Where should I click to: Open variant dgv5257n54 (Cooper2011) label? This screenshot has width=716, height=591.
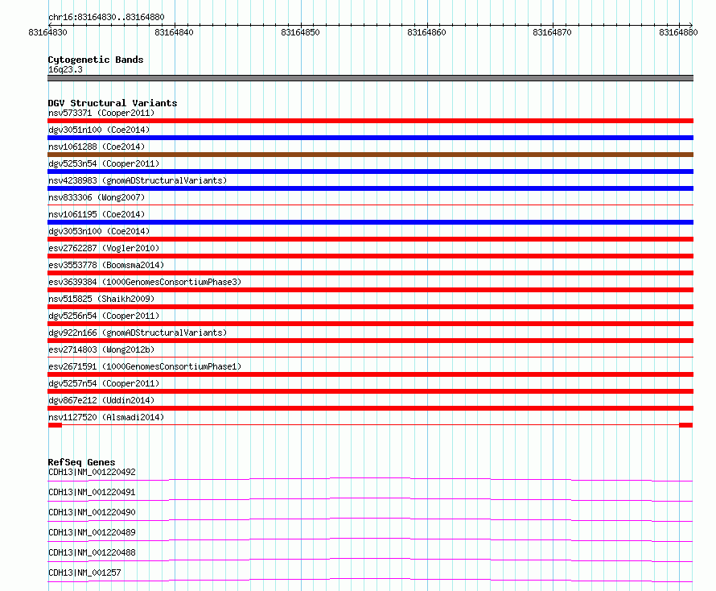tap(104, 383)
